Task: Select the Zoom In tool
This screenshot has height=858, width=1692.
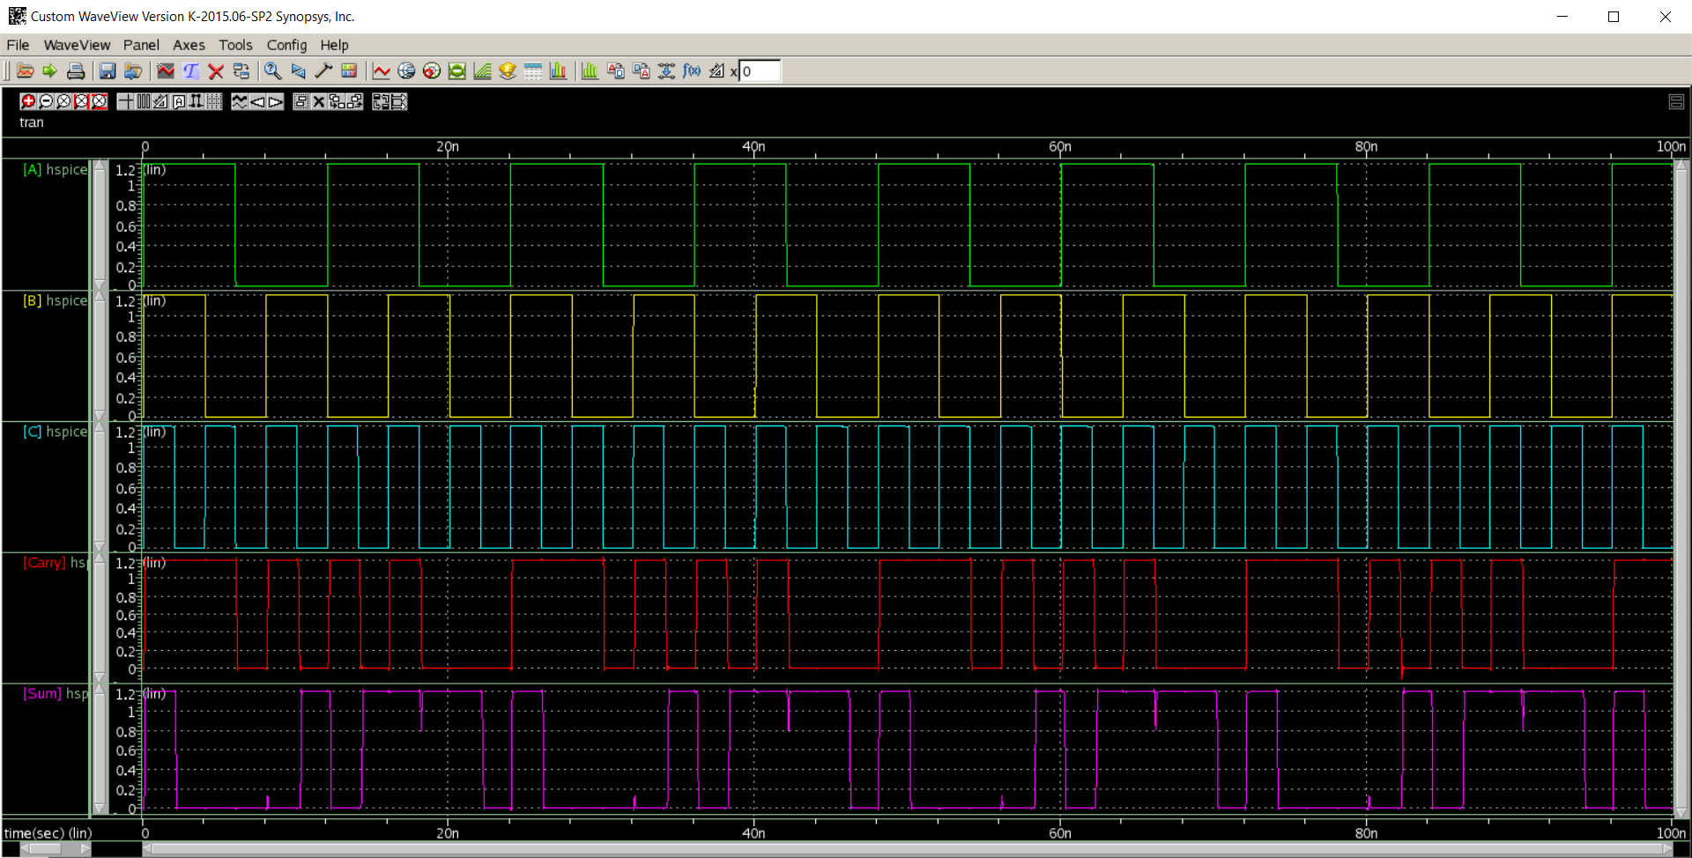Action: click(x=26, y=101)
